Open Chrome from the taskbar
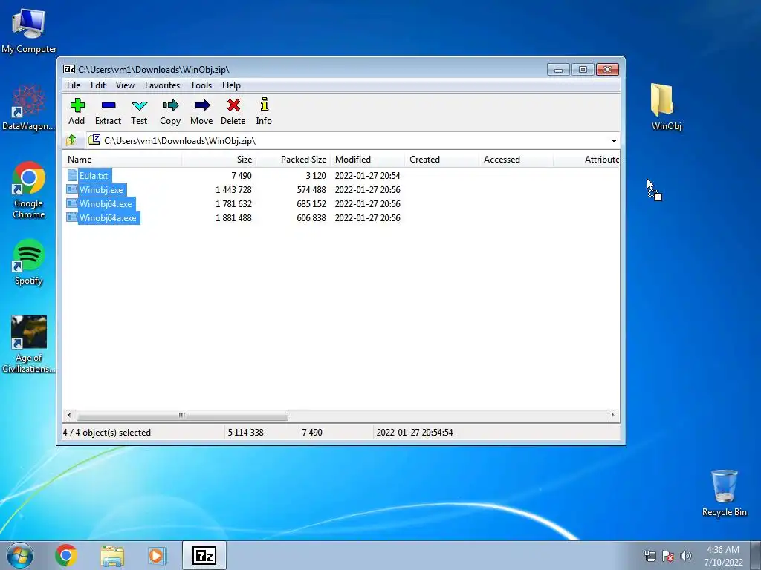The image size is (761, 570). [66, 555]
